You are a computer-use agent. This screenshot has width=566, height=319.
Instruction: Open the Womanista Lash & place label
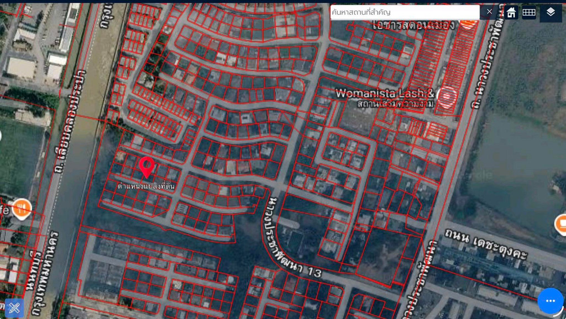tap(385, 93)
